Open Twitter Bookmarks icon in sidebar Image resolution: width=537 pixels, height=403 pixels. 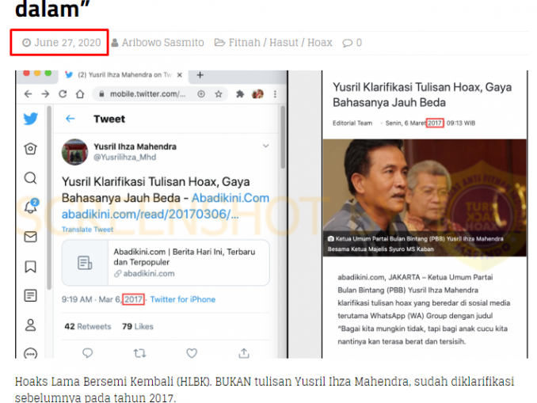point(30,266)
